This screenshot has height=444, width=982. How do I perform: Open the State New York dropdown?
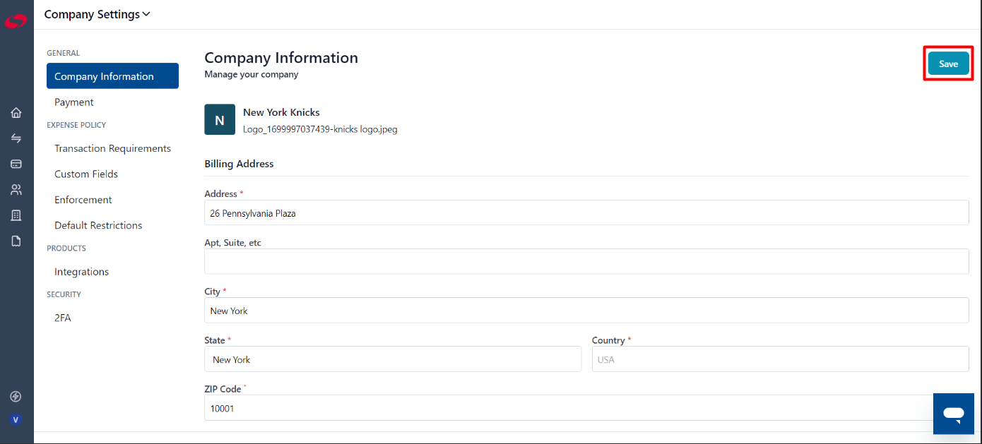pos(393,359)
